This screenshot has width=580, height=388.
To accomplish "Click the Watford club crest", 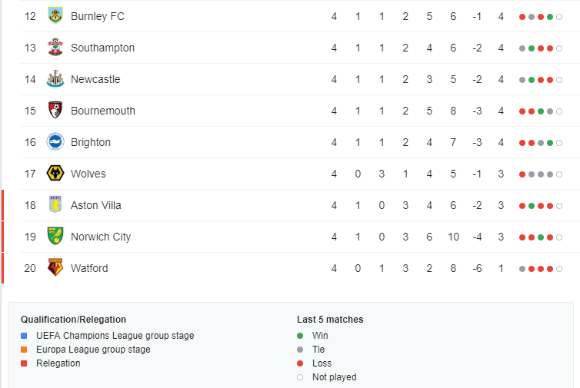I will pyautogui.click(x=55, y=267).
